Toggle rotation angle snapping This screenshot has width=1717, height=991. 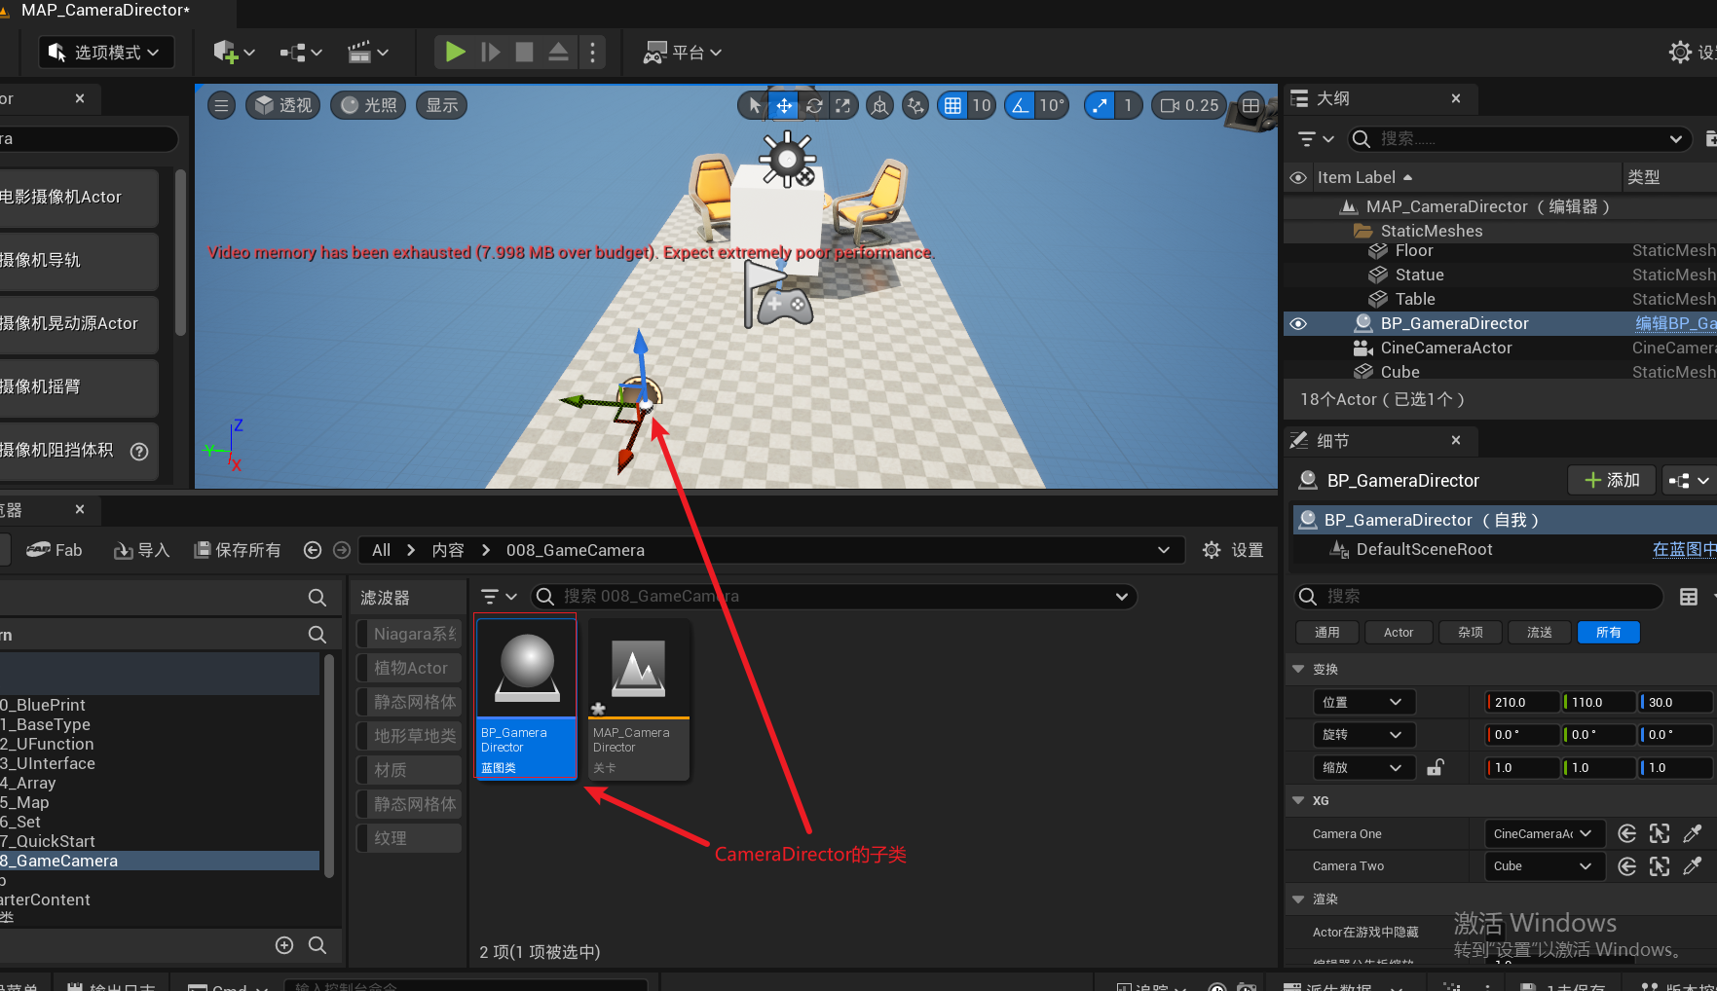(x=1020, y=105)
